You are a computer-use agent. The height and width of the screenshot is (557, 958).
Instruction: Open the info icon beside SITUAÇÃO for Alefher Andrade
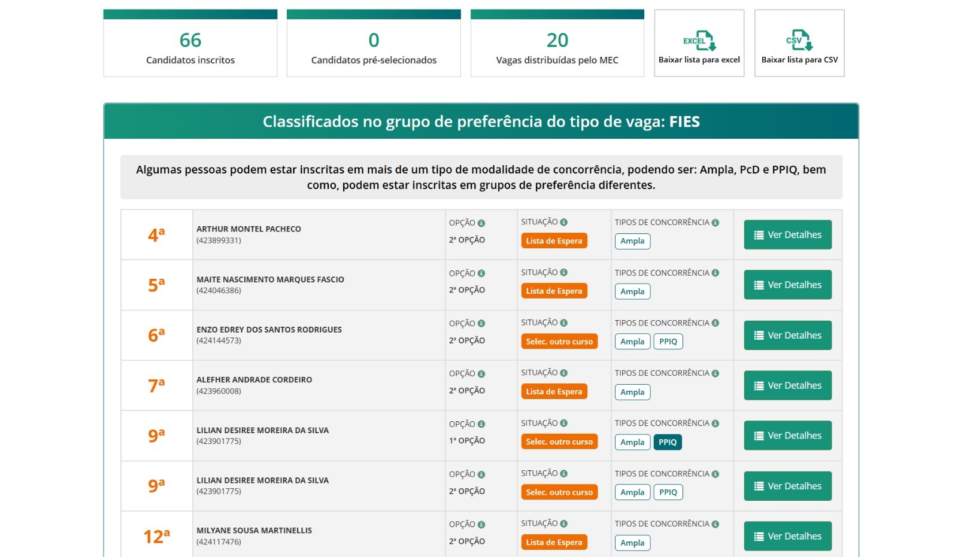pos(564,373)
